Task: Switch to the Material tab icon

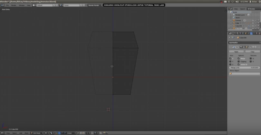Action: (257, 33)
